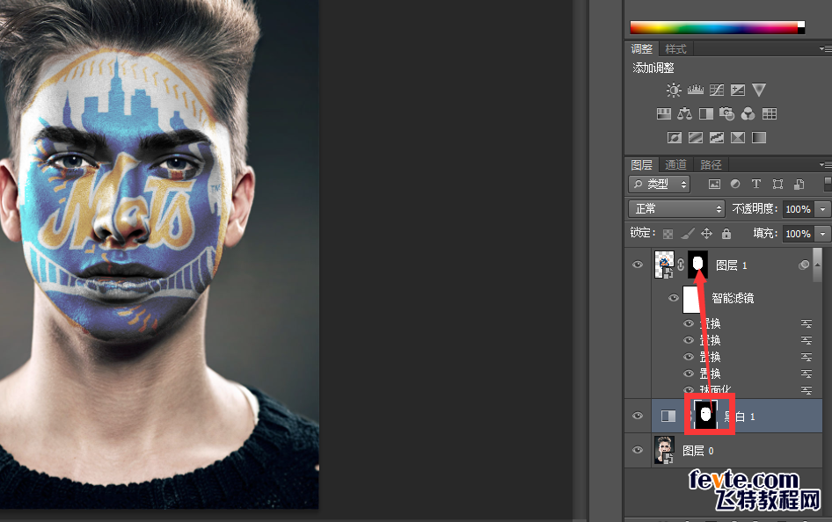Add an Exposure adjustment layer
The height and width of the screenshot is (522, 832).
tap(738, 91)
